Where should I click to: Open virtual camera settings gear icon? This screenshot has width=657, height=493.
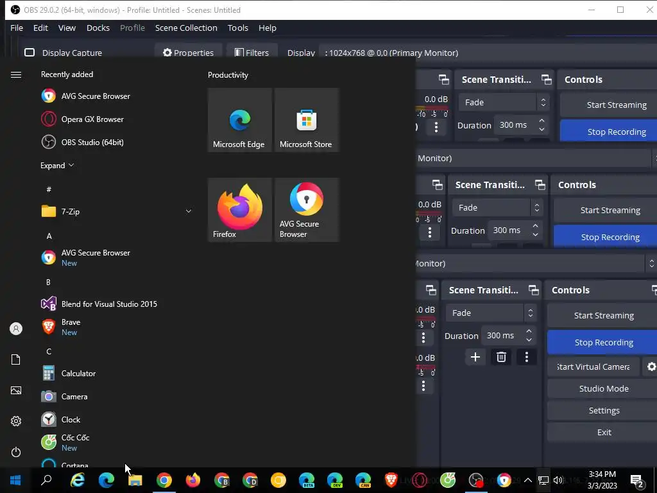[x=651, y=367]
